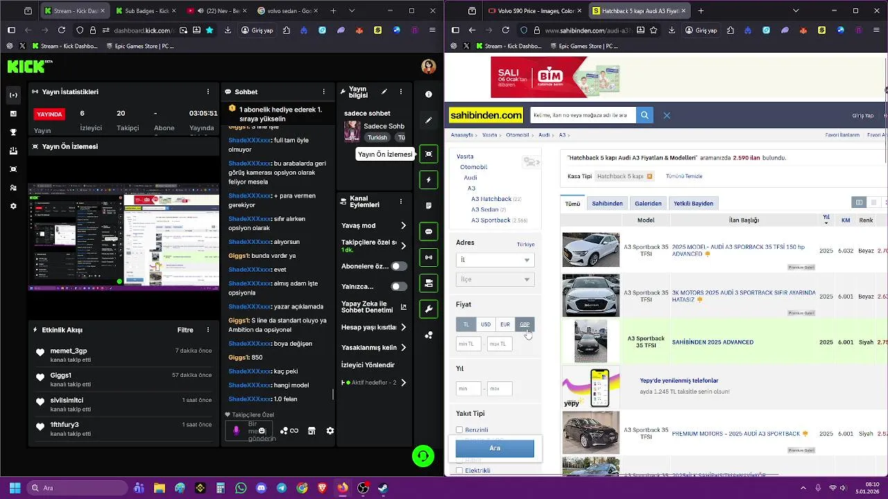
Task: Select EUR currency option
Action: pos(505,324)
